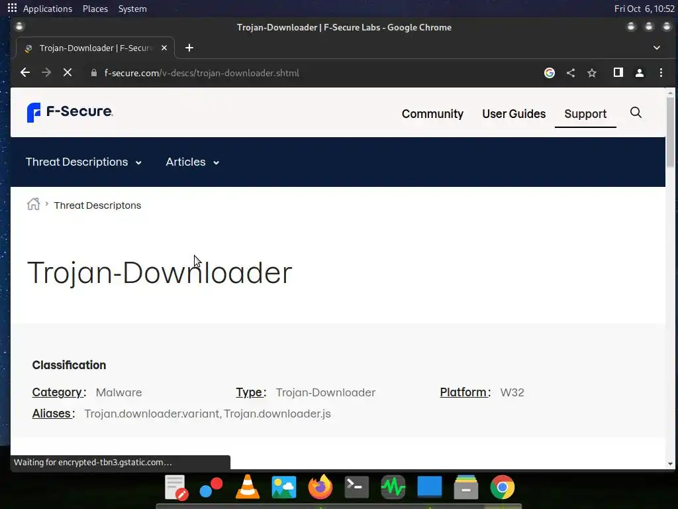Click the home breadcrumb icon
Image resolution: width=678 pixels, height=509 pixels.
coord(33,204)
